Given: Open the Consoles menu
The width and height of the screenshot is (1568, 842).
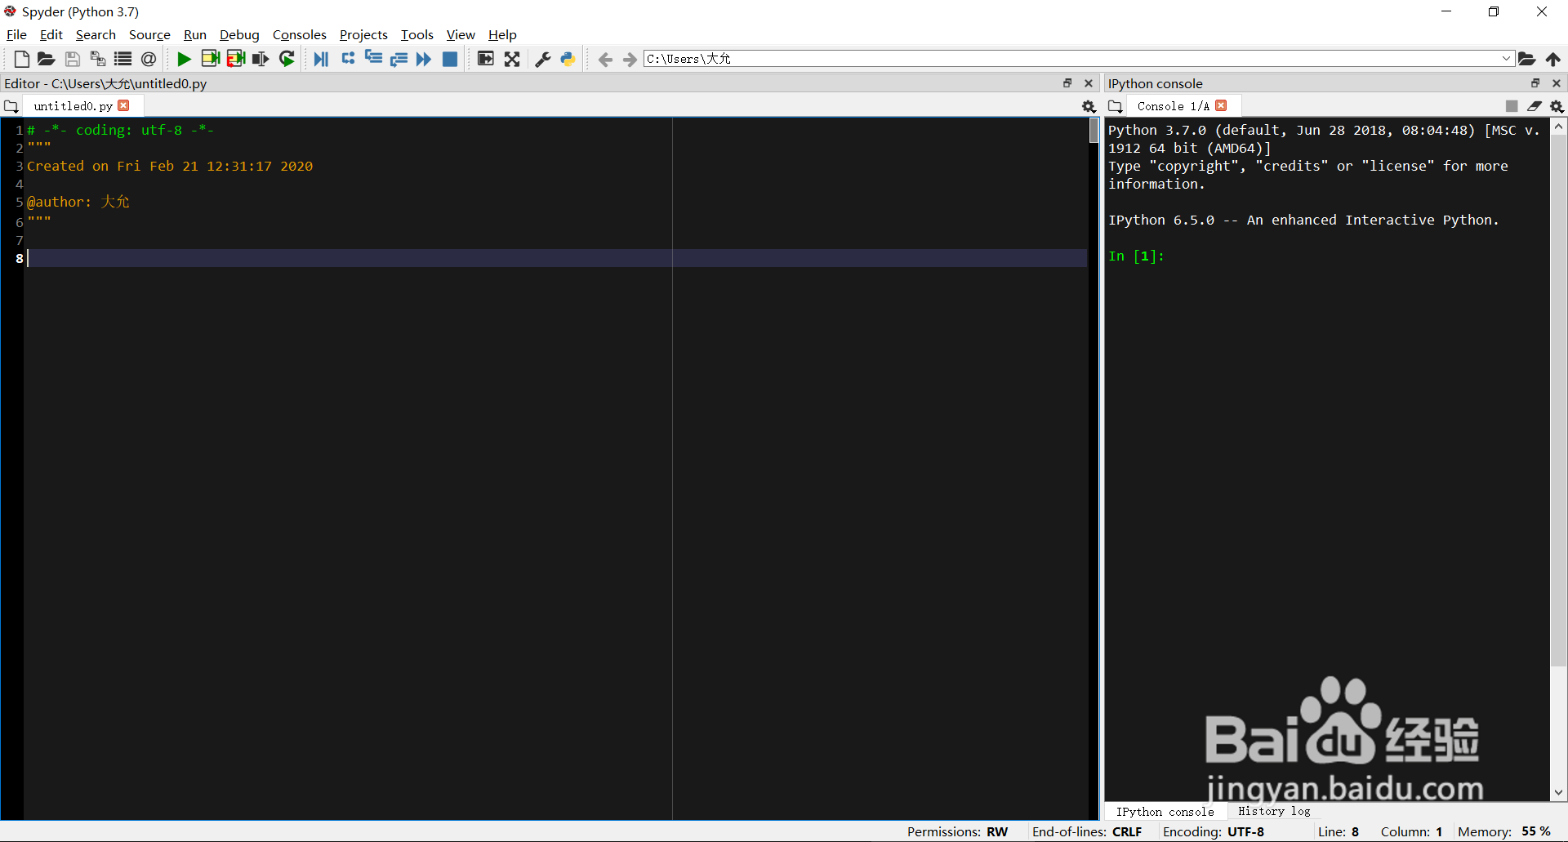Looking at the screenshot, I should coord(299,34).
